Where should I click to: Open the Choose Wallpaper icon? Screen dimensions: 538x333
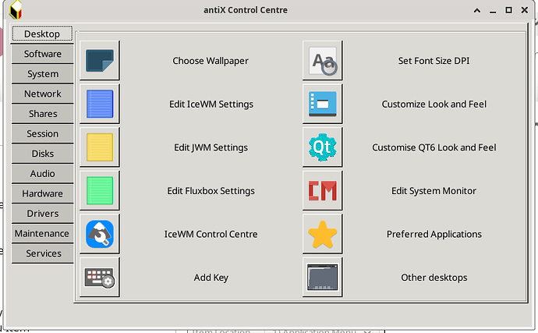point(100,60)
